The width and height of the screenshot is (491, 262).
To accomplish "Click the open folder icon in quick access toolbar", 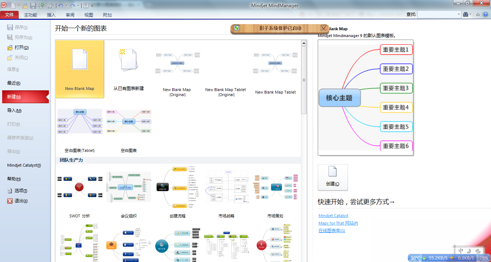I will [x=25, y=6].
